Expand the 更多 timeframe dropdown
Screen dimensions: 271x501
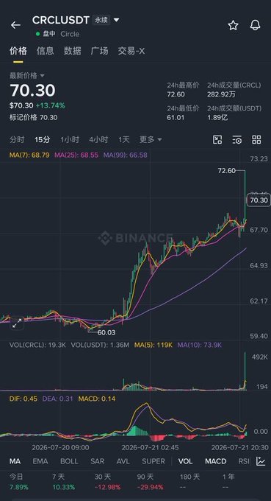click(x=151, y=140)
